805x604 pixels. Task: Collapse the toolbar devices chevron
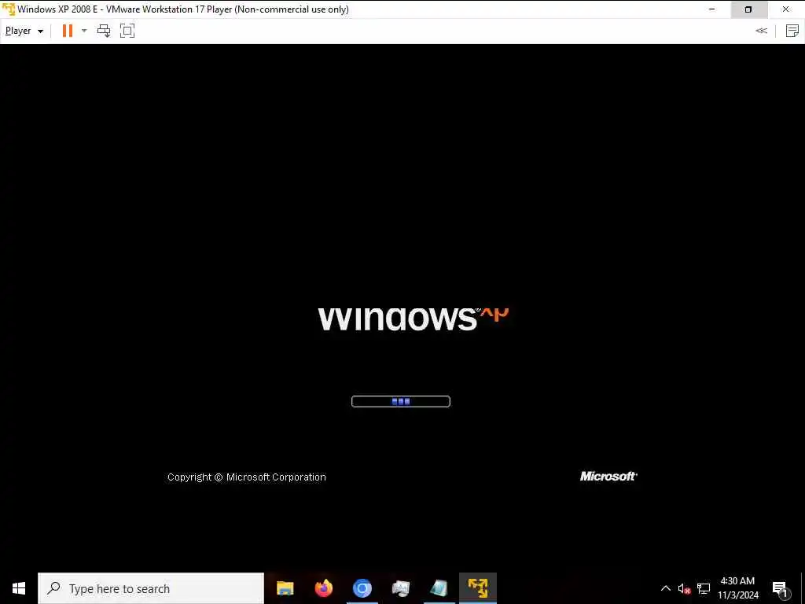(761, 31)
